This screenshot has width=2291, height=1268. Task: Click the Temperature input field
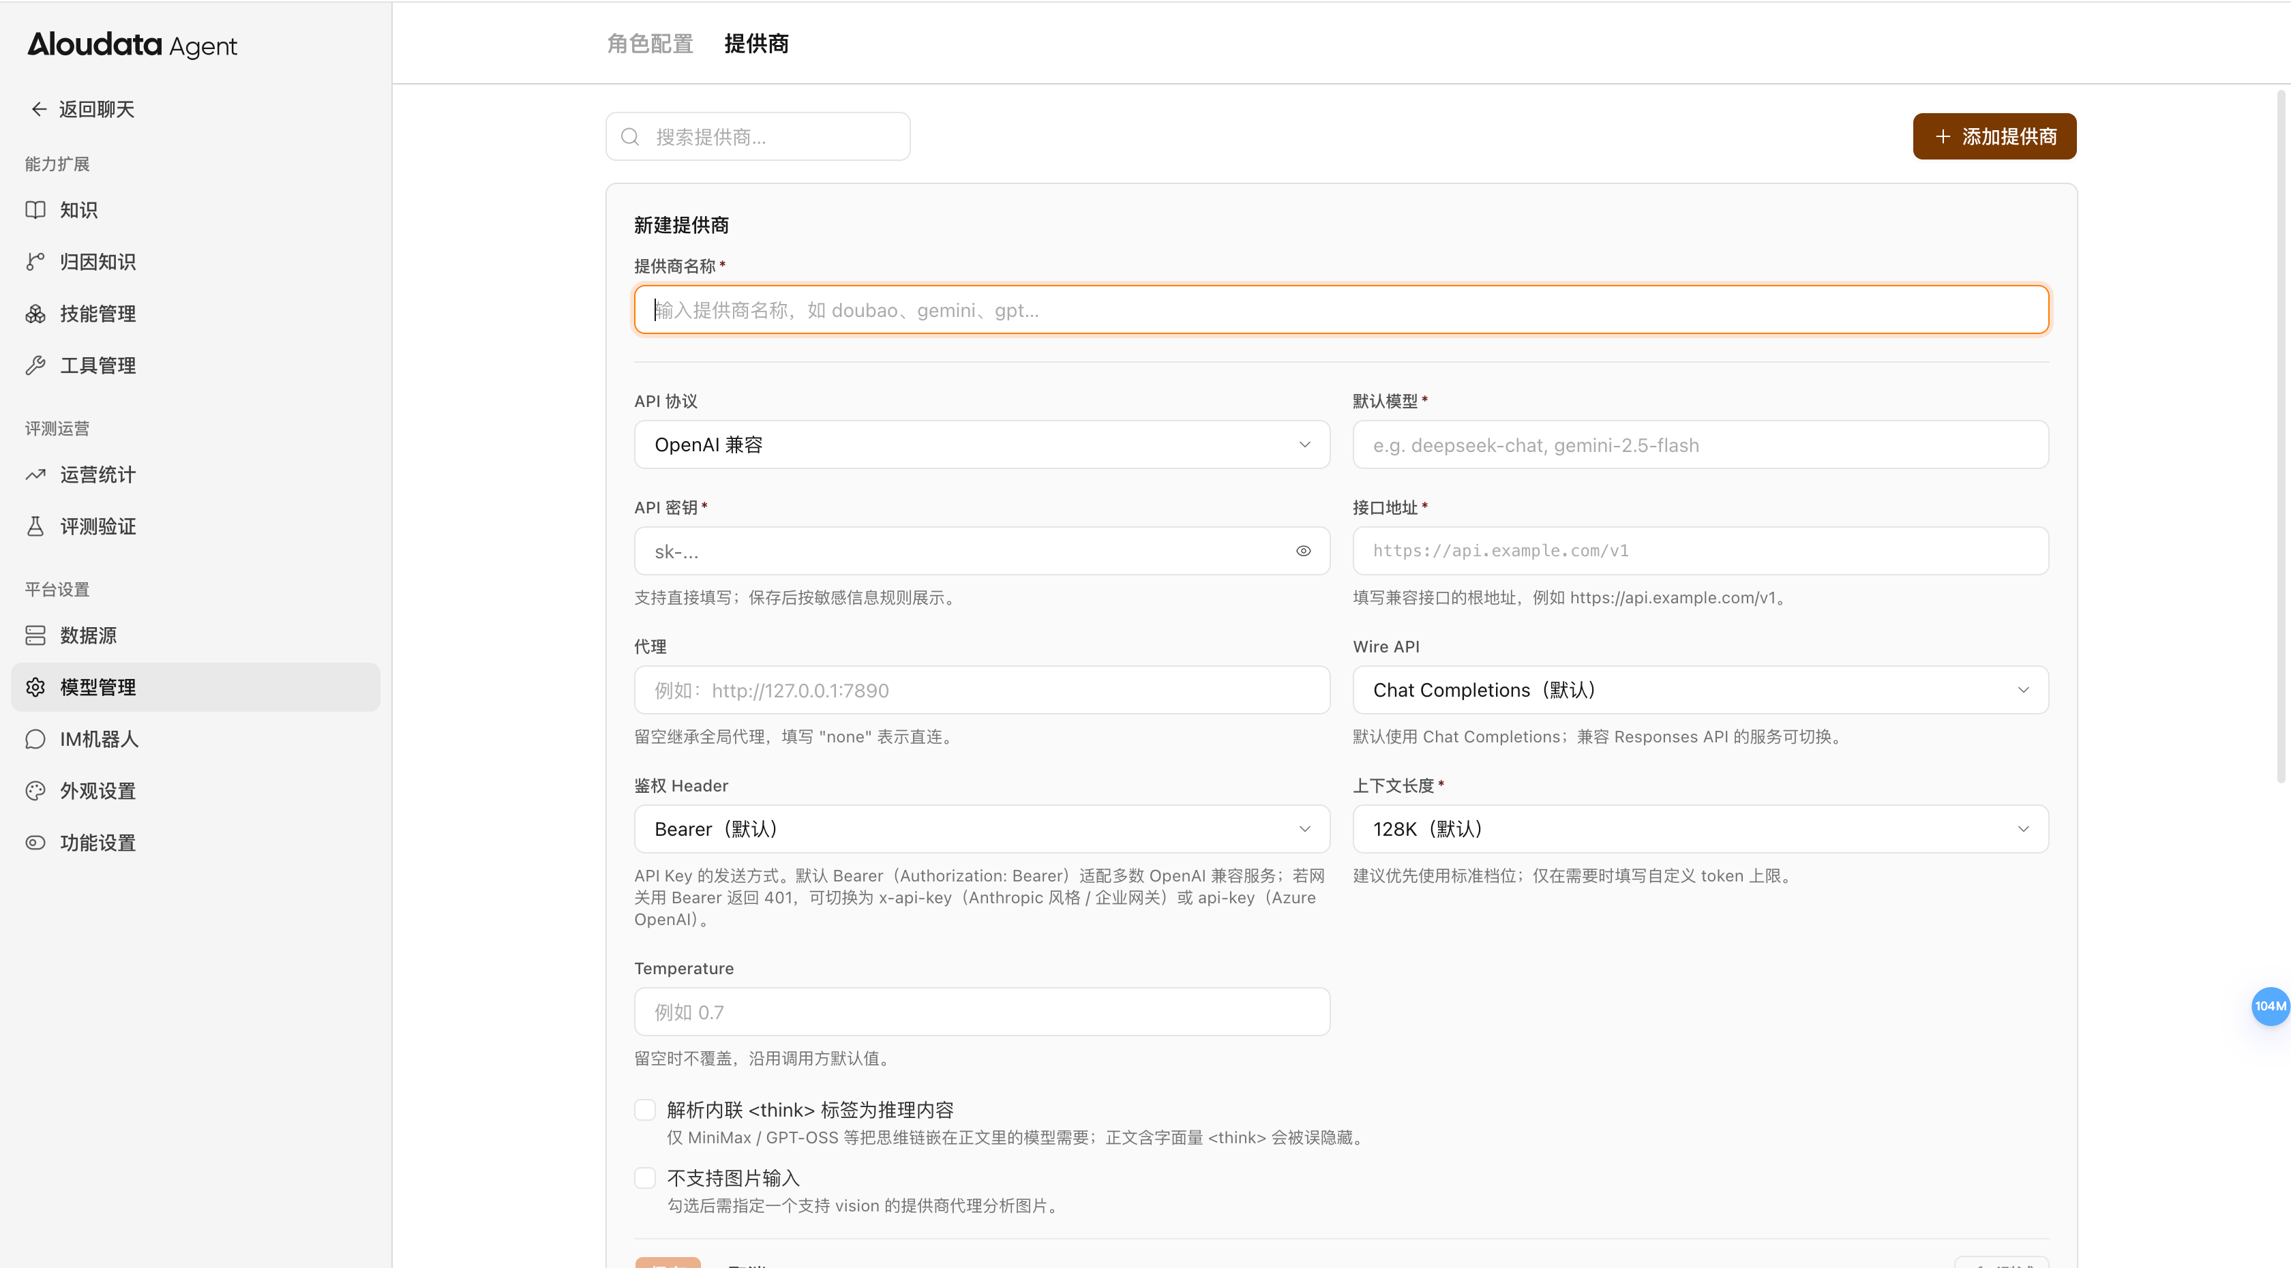coord(982,1011)
